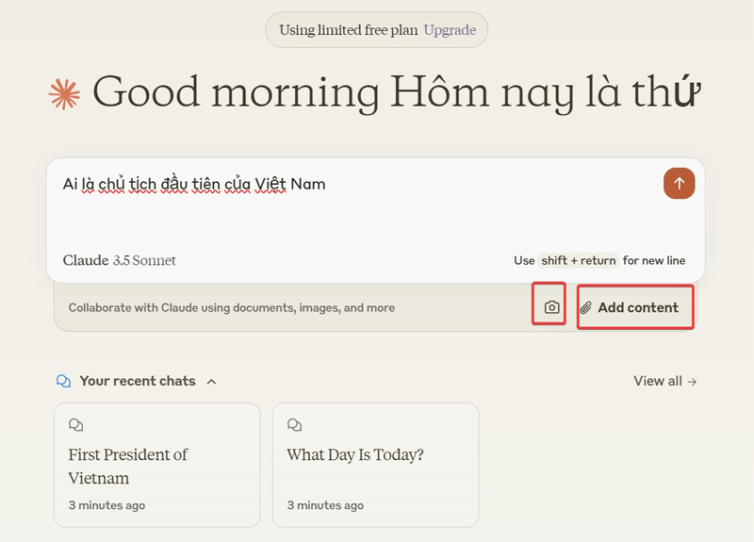Click the Collaborate with Claude using documents text
Viewport: 754px width, 542px height.
pyautogui.click(x=232, y=307)
